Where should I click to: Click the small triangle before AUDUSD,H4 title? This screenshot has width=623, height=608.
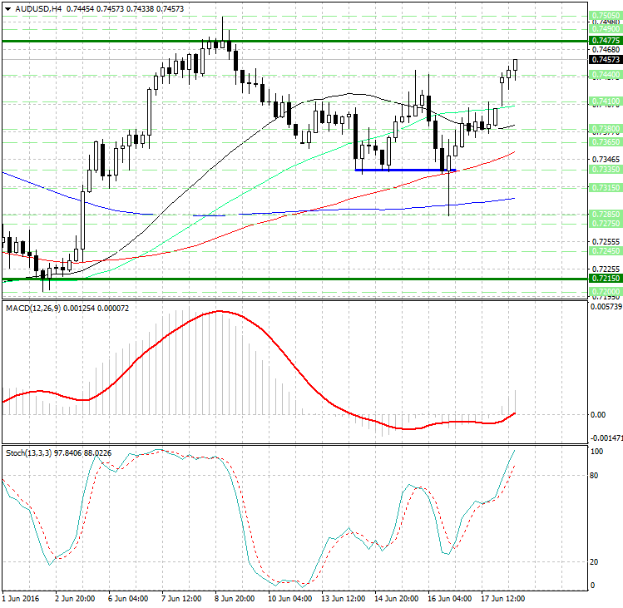click(x=7, y=8)
